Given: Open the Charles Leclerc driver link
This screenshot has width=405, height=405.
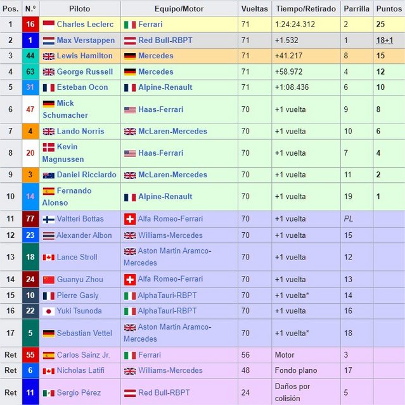Looking at the screenshot, I should pos(85,24).
